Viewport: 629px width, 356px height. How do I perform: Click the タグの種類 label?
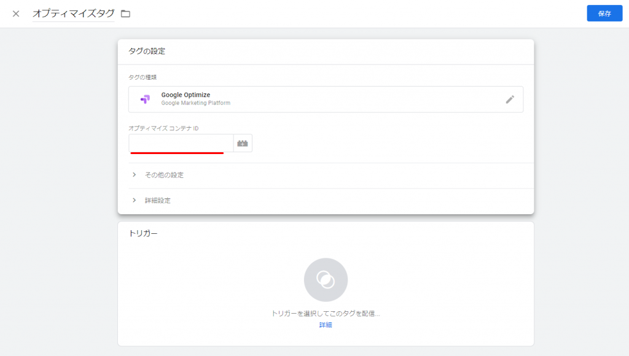pyautogui.click(x=143, y=77)
